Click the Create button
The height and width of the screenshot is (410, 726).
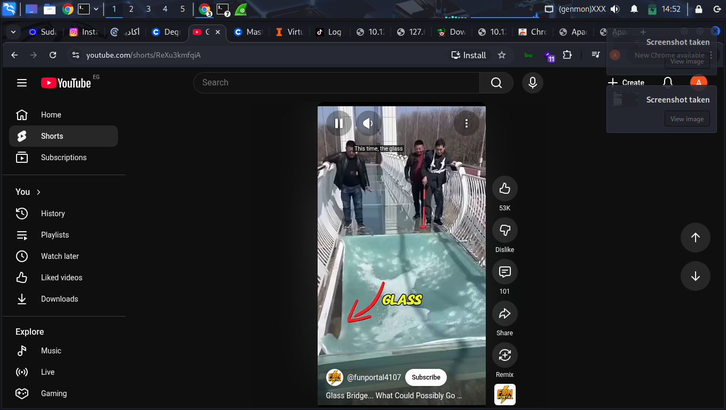click(x=626, y=83)
